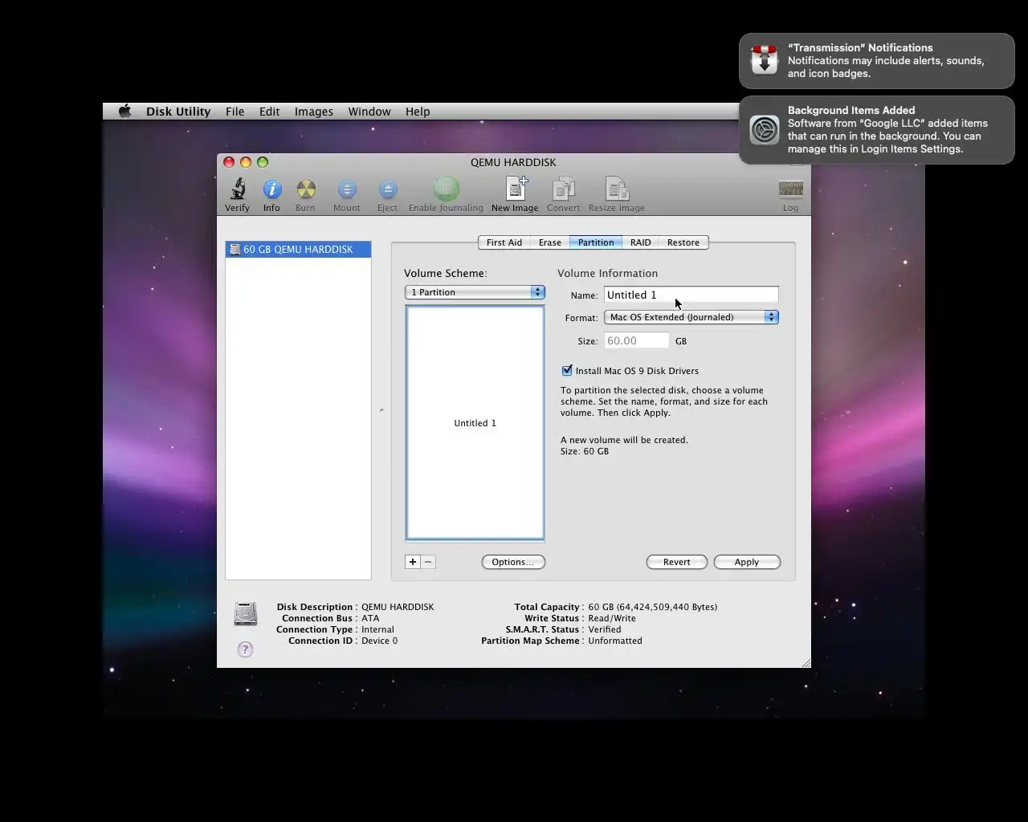
Task: Click the Apply button
Action: pyautogui.click(x=747, y=562)
